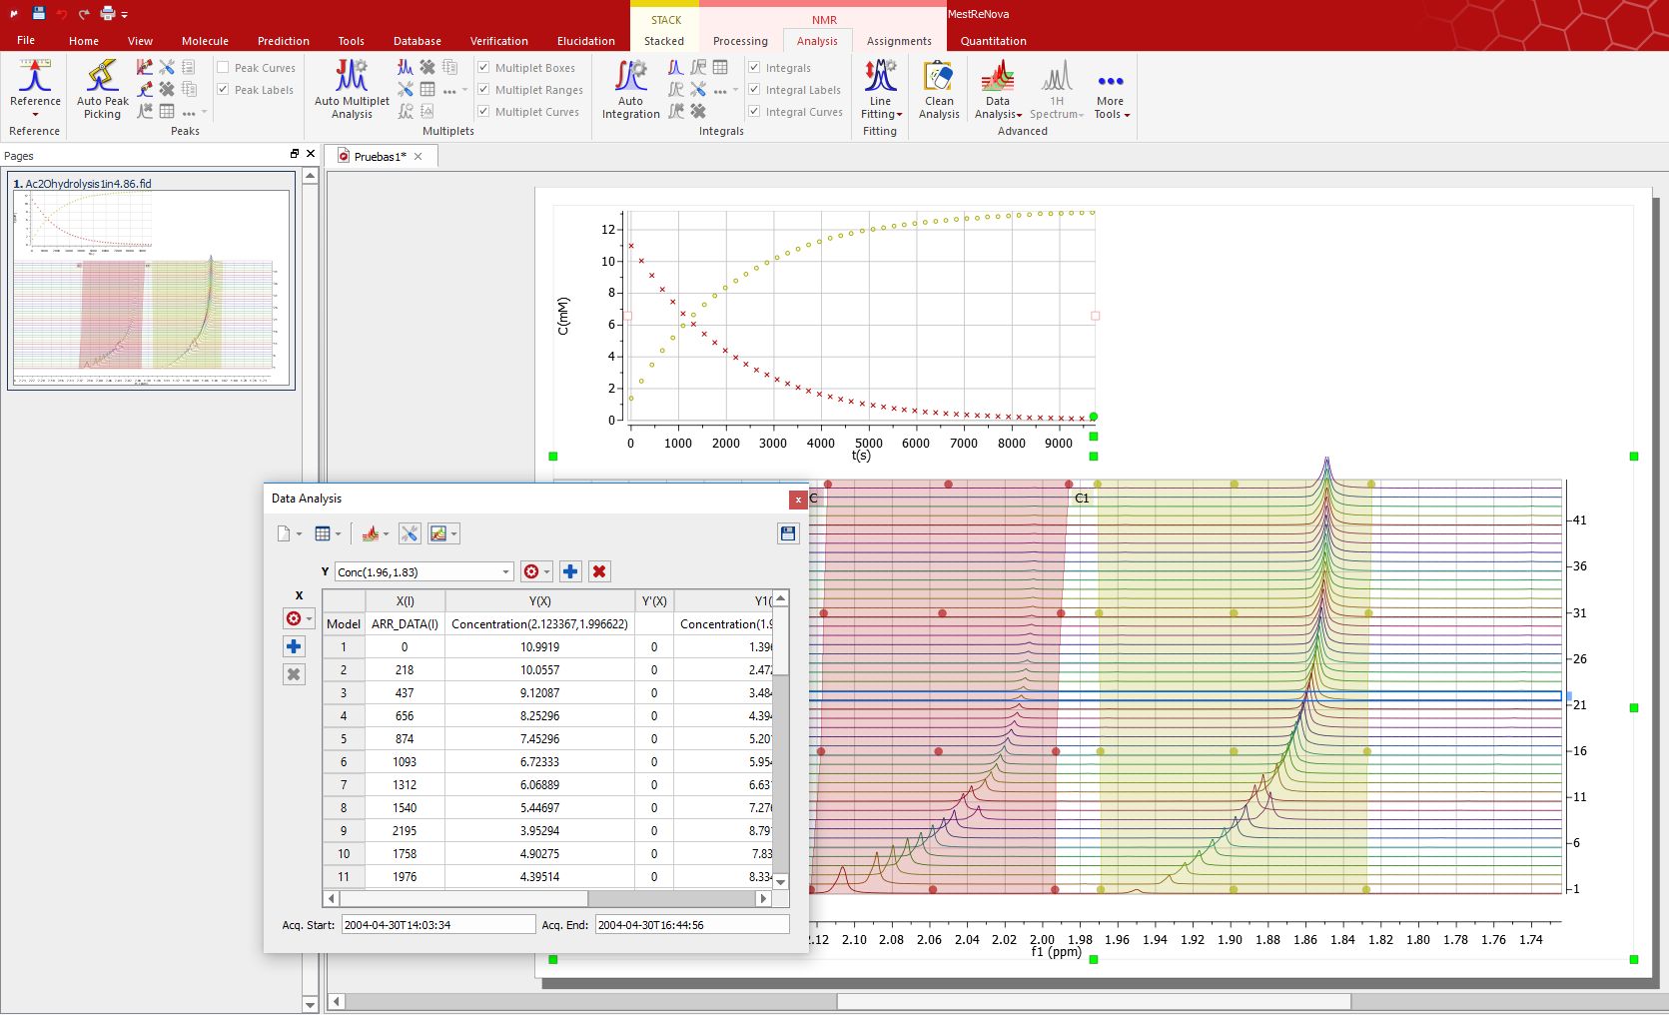Click the Acq. Start time field
This screenshot has height=1015, width=1669.
[x=438, y=925]
